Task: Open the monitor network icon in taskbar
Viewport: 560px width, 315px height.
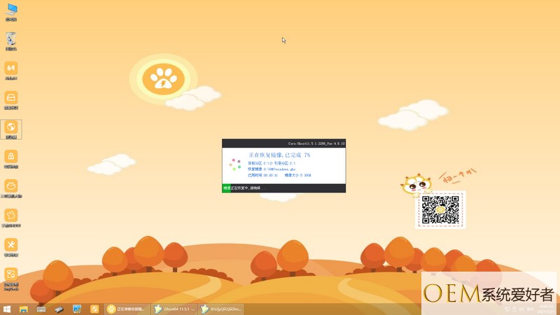Action: click(77, 309)
